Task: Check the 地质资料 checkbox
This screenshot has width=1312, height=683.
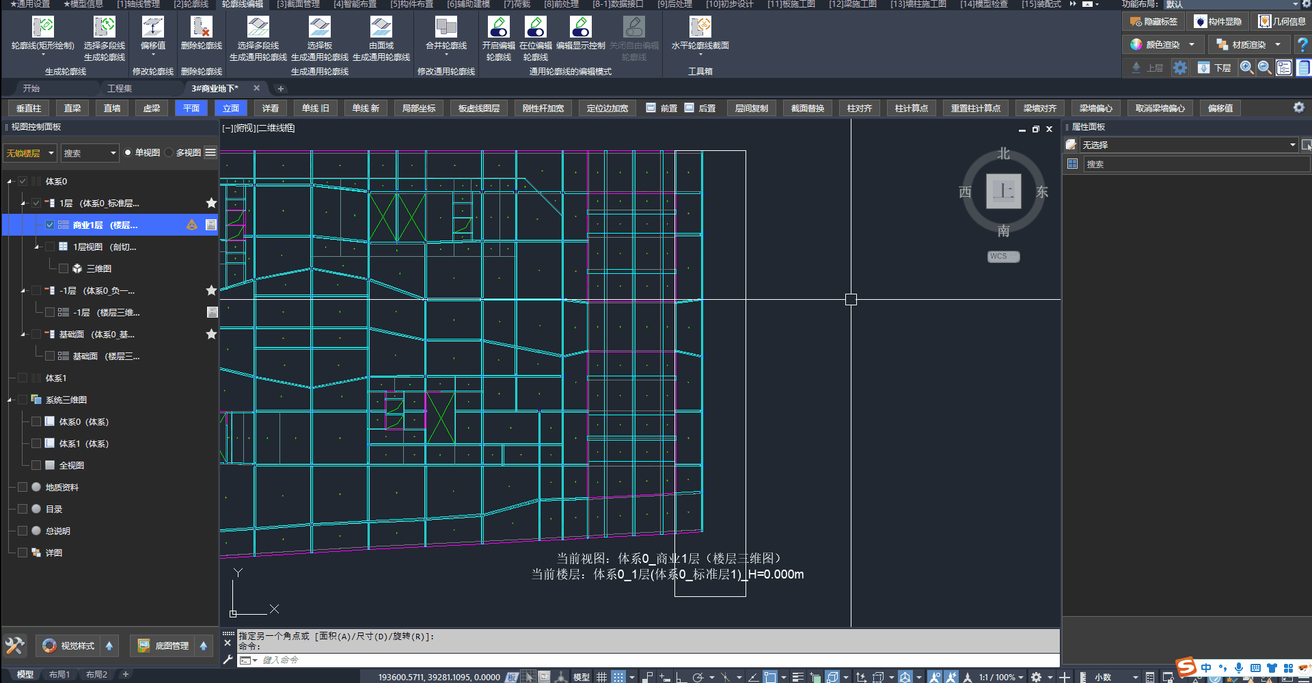Action: pos(23,487)
